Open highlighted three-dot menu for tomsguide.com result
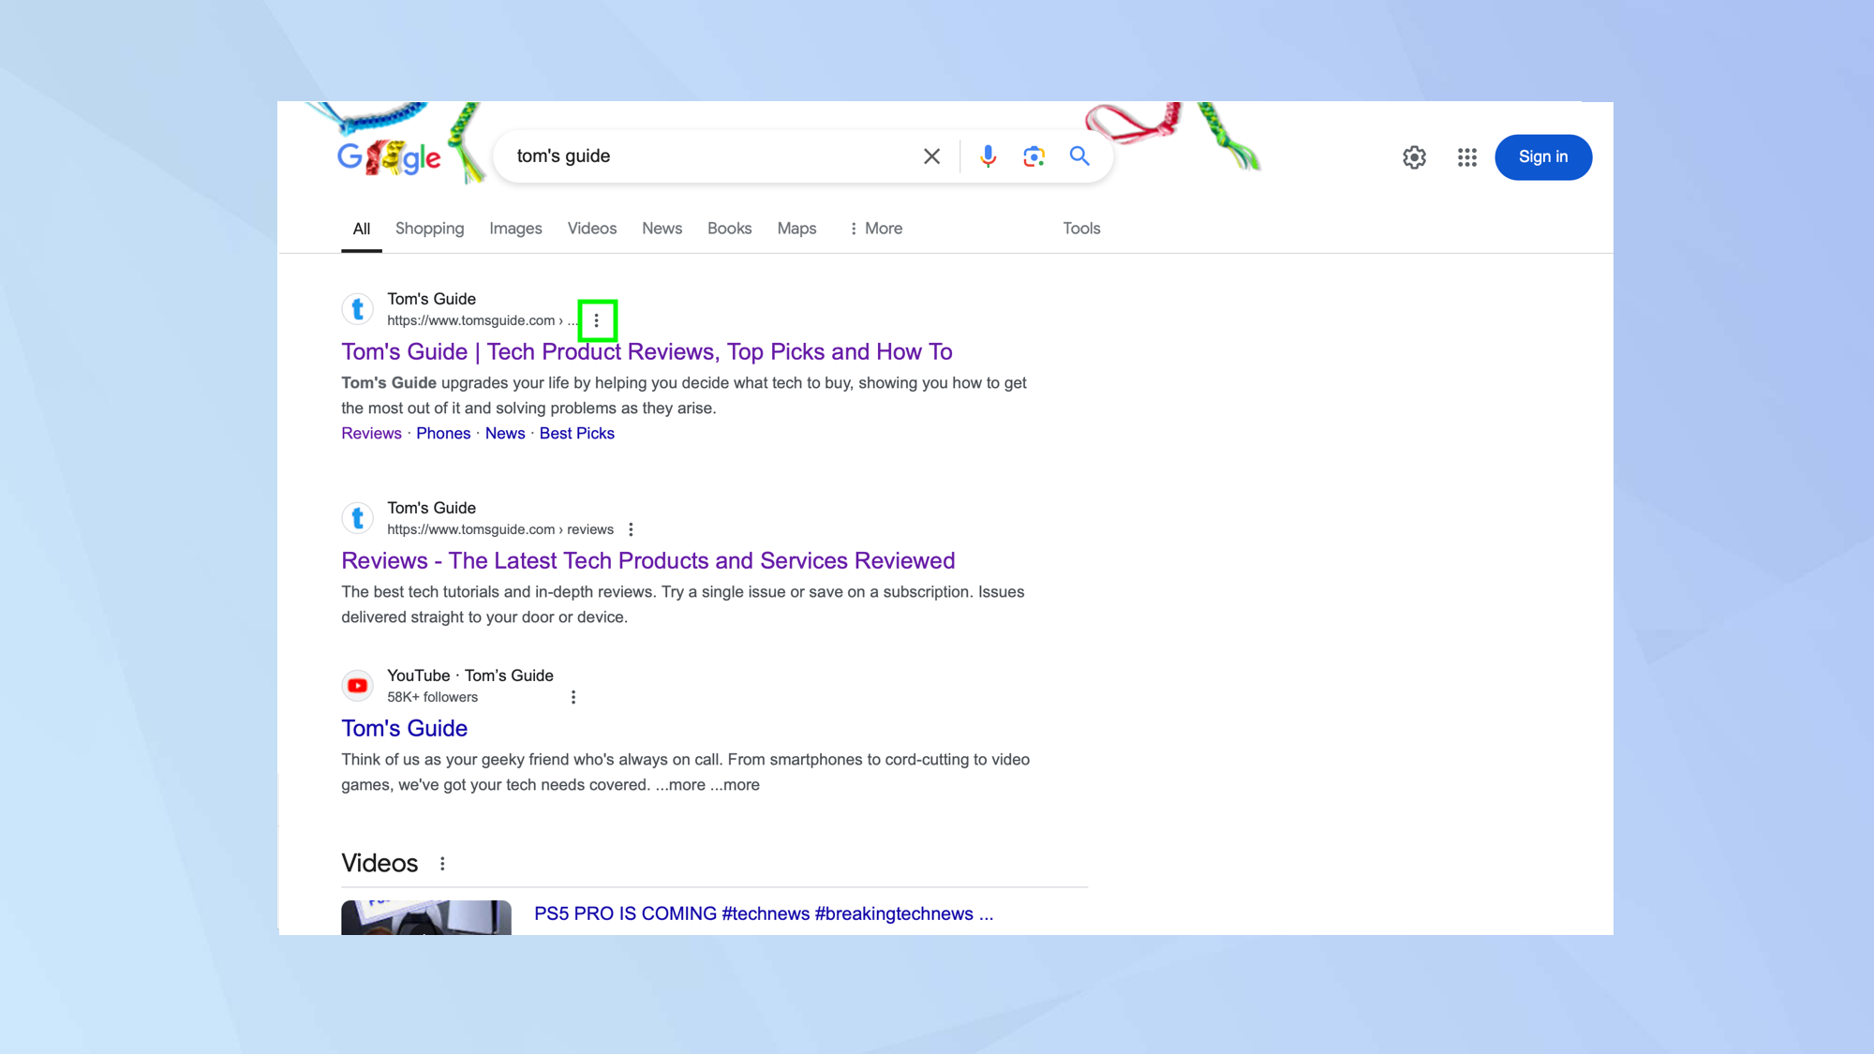 597,320
